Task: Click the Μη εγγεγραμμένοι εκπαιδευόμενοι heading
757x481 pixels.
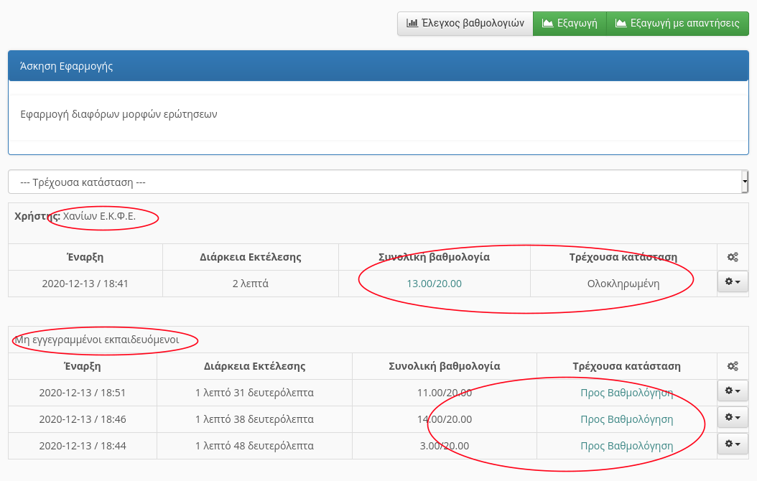Action: tap(96, 340)
